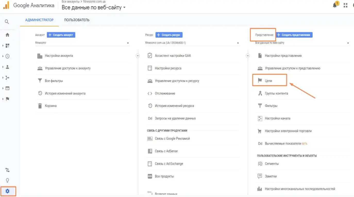354x197 pixels.
Task: Click trash icon beside Корзина
Action: point(40,106)
